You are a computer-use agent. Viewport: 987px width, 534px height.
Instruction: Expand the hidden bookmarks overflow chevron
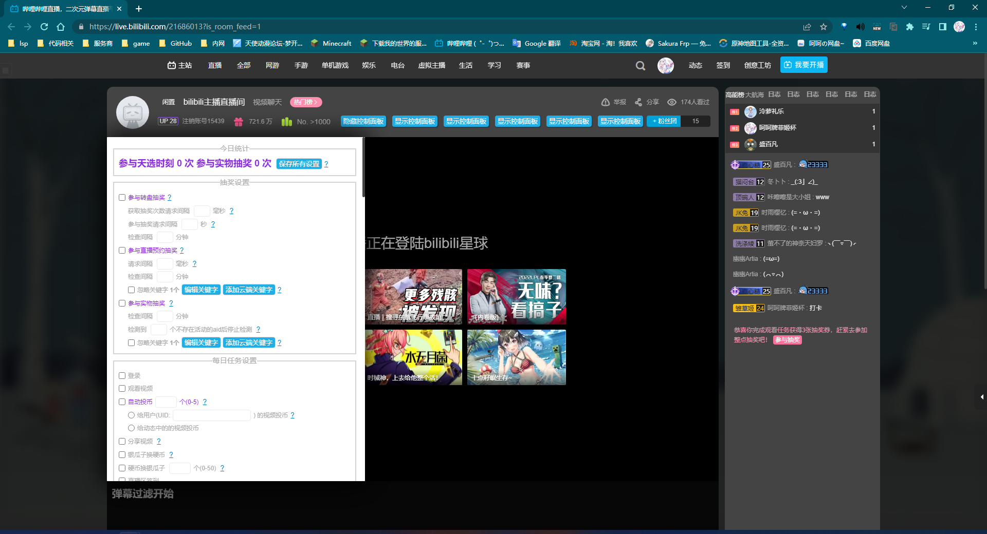click(x=975, y=44)
